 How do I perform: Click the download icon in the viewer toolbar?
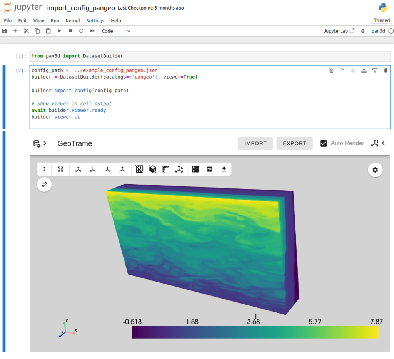tap(224, 169)
